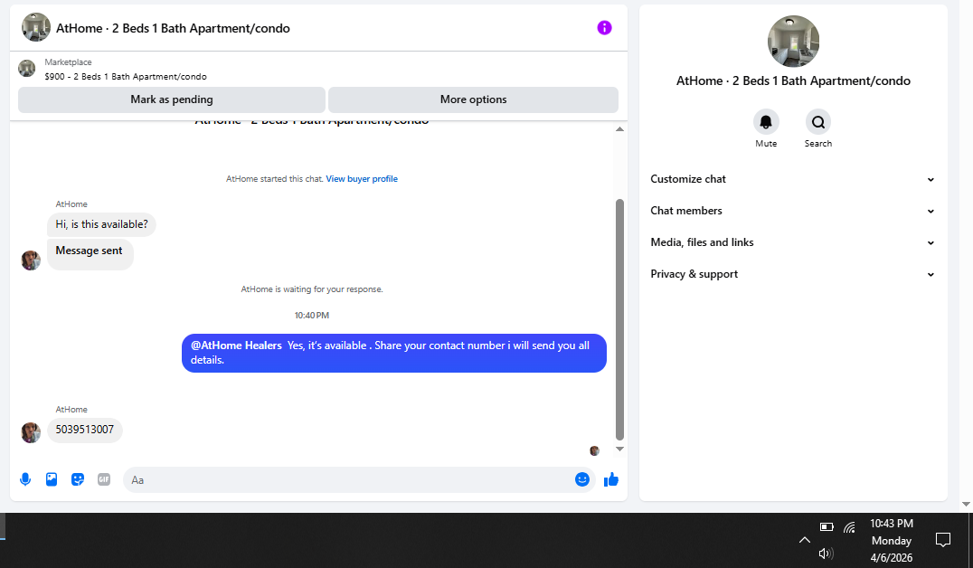The image size is (973, 568).
Task: Open listing thumbnail beside Marketplace label
Action: click(27, 68)
